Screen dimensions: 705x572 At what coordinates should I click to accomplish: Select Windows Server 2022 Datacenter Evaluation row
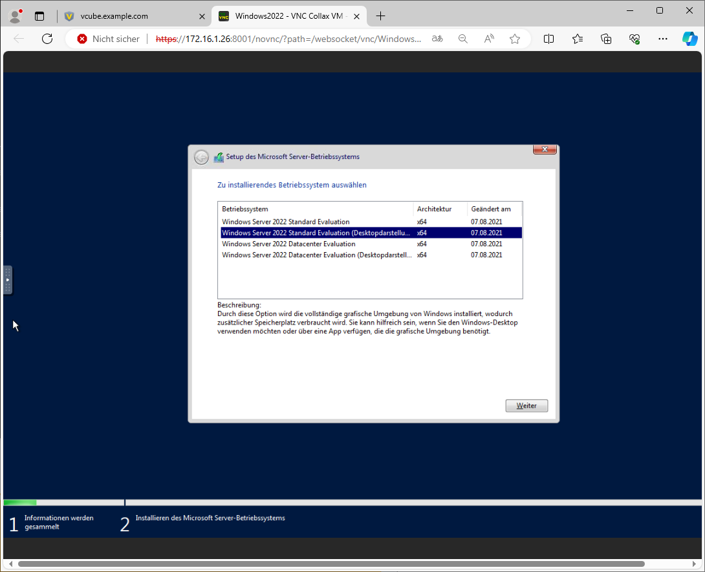pos(371,244)
